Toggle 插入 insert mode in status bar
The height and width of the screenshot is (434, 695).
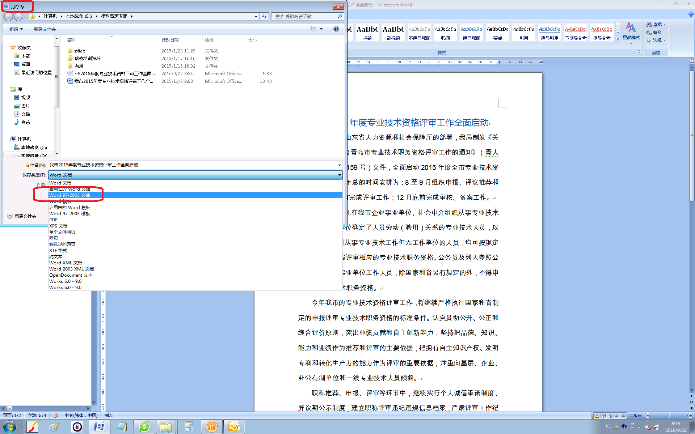108,416
